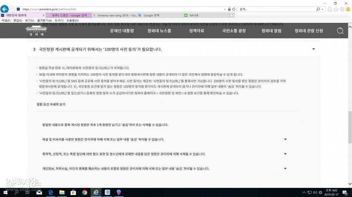The height and width of the screenshot is (197, 352).
Task: Expand the '욕설 및 비속어' petition rule
Action: (x=285, y=140)
